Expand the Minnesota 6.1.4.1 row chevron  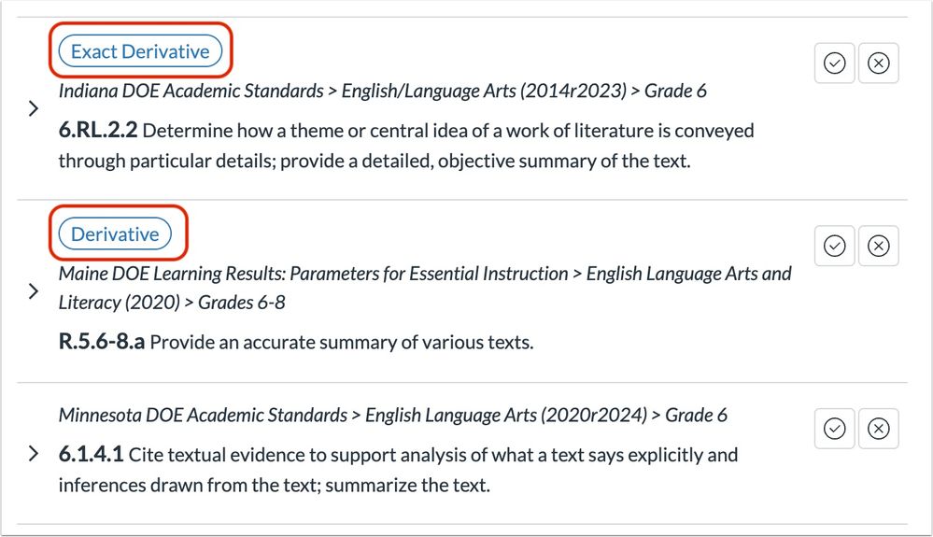[x=34, y=453]
